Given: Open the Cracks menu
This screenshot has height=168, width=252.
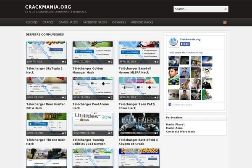Looking at the screenshot, I should tap(48, 22).
